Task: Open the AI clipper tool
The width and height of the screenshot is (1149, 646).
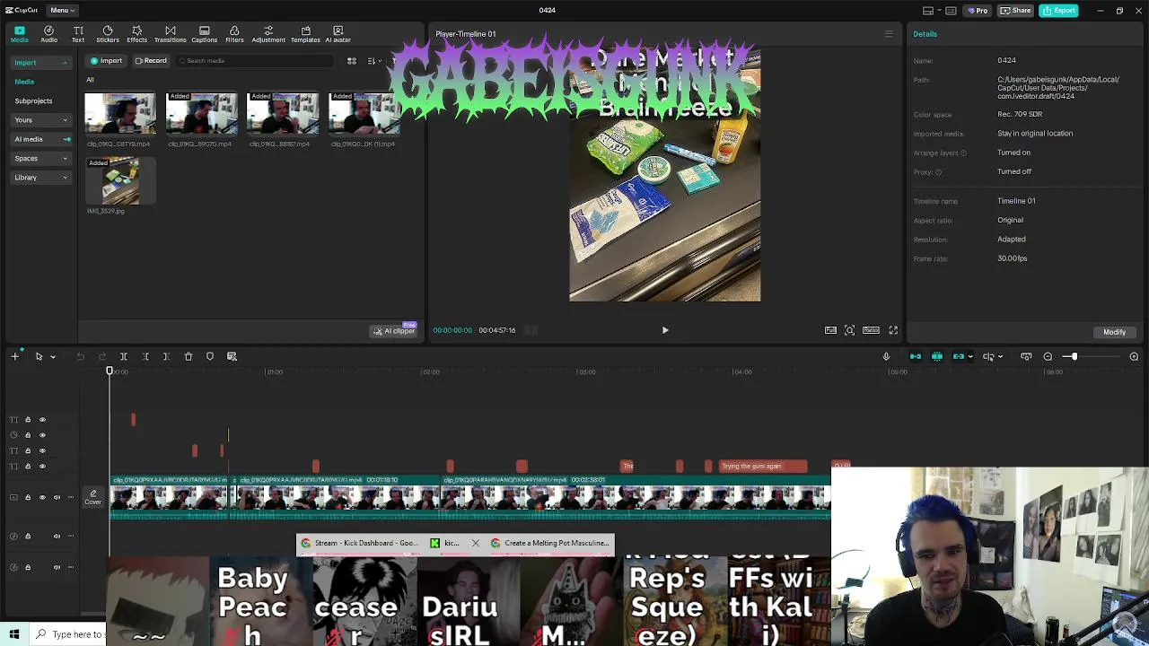Action: [395, 331]
